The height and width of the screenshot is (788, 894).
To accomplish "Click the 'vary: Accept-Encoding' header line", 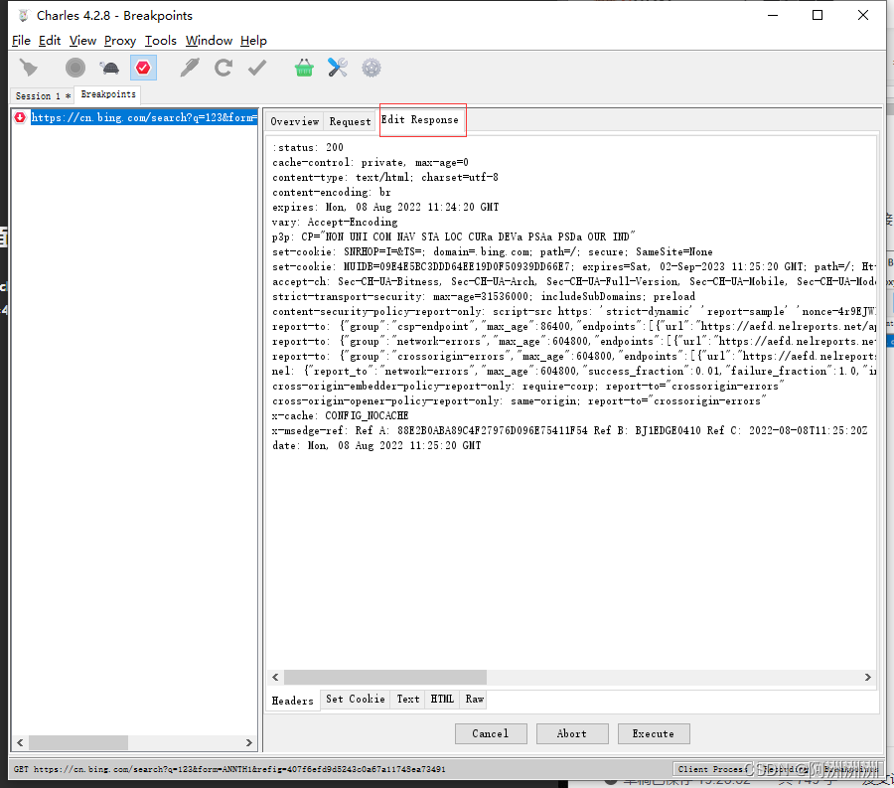I will point(336,222).
